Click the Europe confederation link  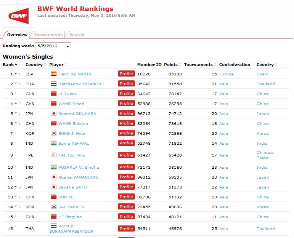[227, 74]
